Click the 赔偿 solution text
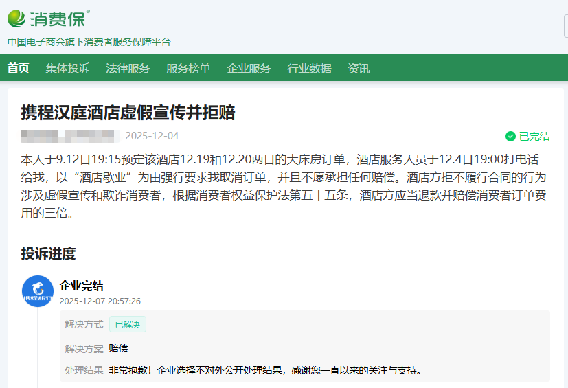This screenshot has height=388, width=568. click(x=118, y=348)
